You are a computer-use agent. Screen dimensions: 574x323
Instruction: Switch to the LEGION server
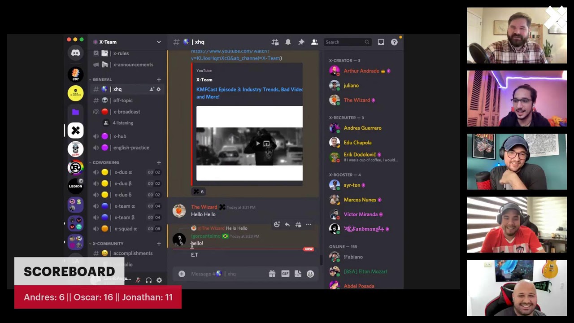pyautogui.click(x=75, y=186)
